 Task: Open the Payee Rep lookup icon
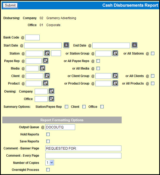point(45,61)
